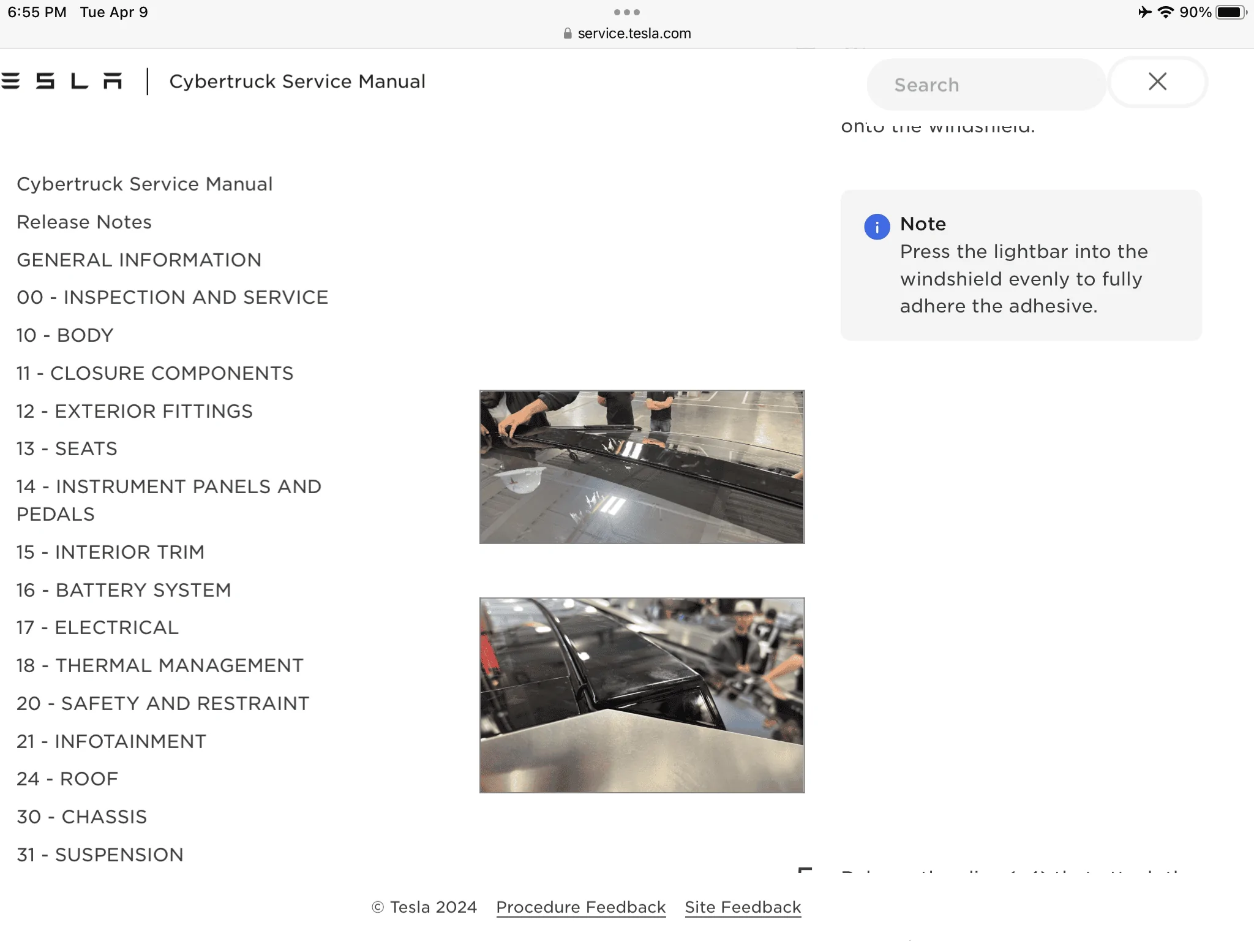The width and height of the screenshot is (1254, 941).
Task: Click the Tesla logo
Action: 61,81
